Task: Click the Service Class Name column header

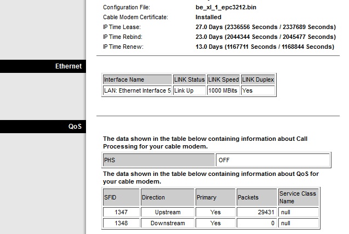Action: coord(298,197)
